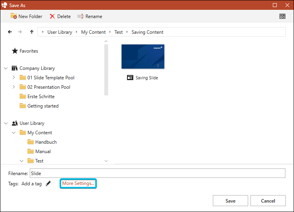Image resolution: width=294 pixels, height=212 pixels.
Task: Maximize the Save As window
Action: click(275, 5)
